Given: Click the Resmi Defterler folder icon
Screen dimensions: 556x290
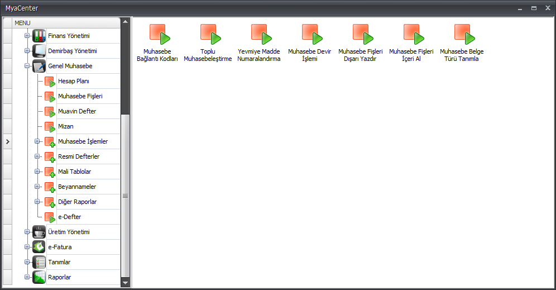Looking at the screenshot, I should (50, 157).
